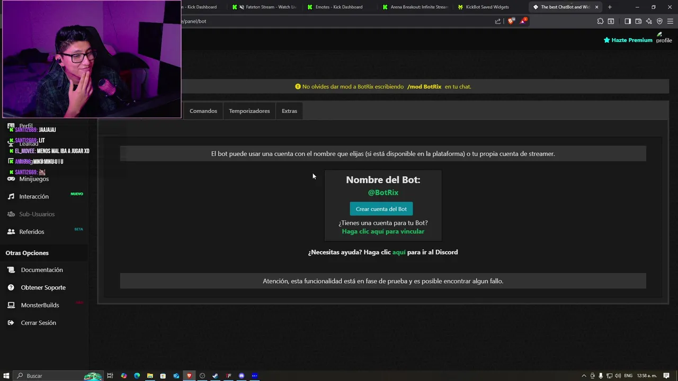
Task: Open Leo AI sparkle icon
Action: [649, 21]
